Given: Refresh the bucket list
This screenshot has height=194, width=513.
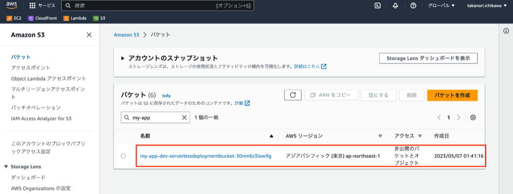Looking at the screenshot, I should point(293,95).
